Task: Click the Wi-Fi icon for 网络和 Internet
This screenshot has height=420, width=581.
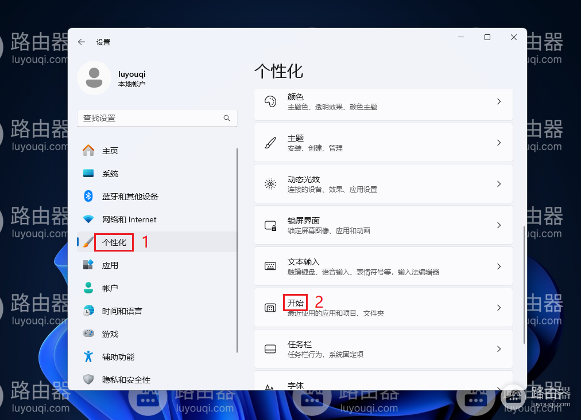Action: 88,219
